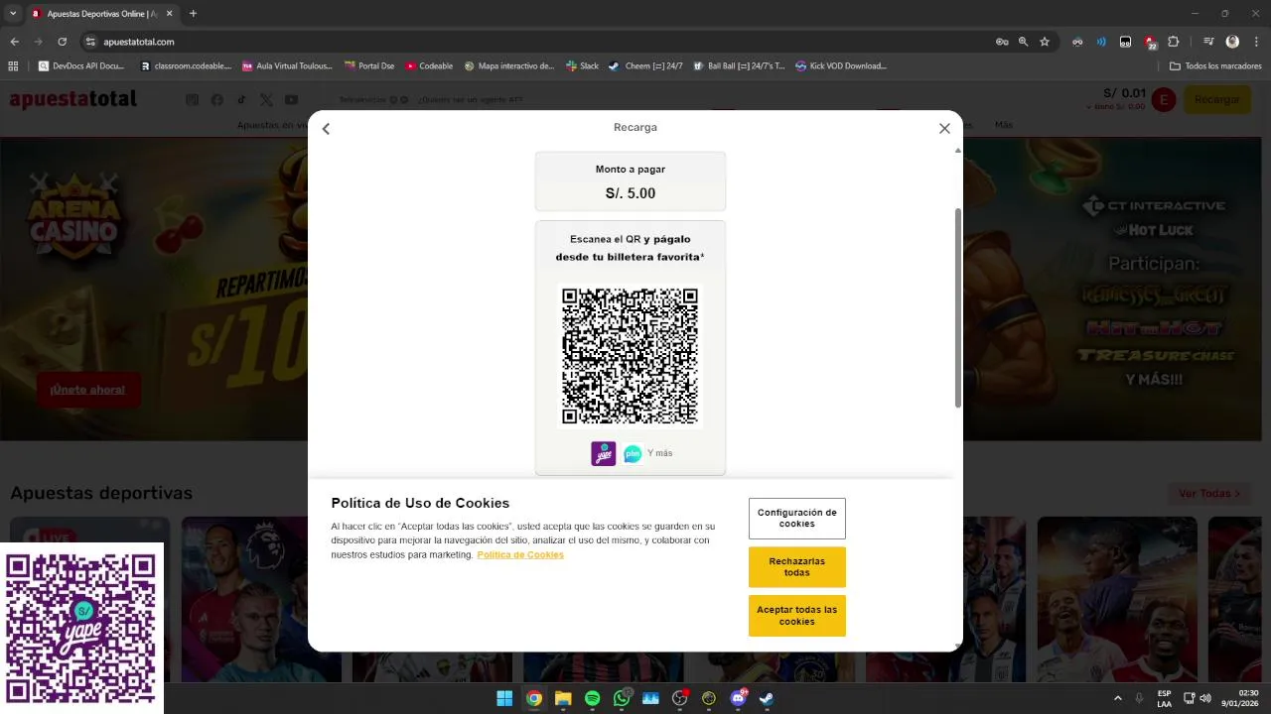
Task: Close the Apuestas Deportivas Online tab
Action: [170, 13]
